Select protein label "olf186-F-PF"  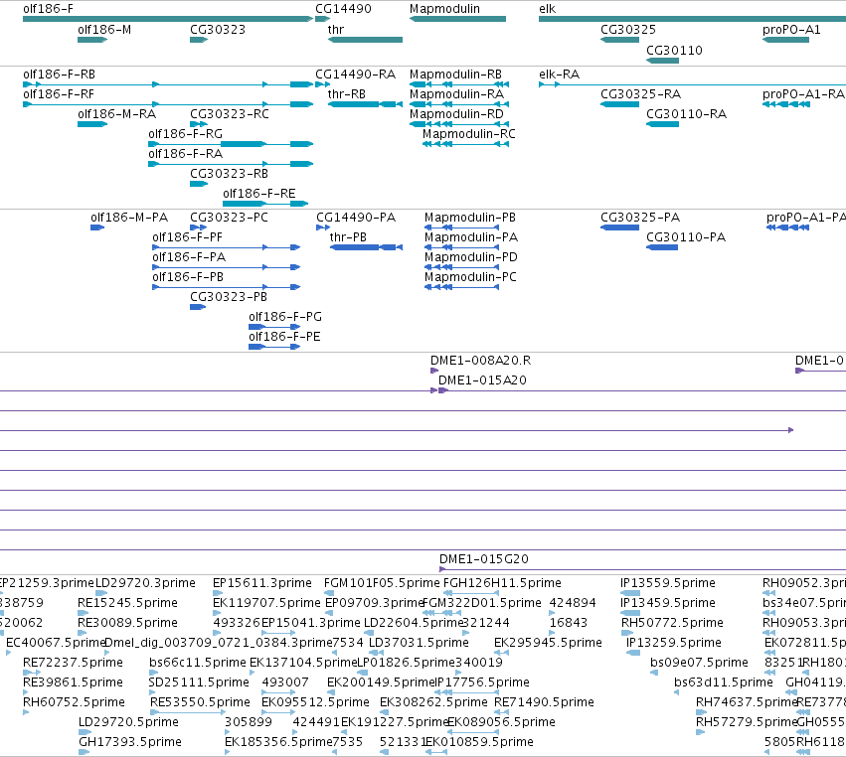click(x=187, y=237)
